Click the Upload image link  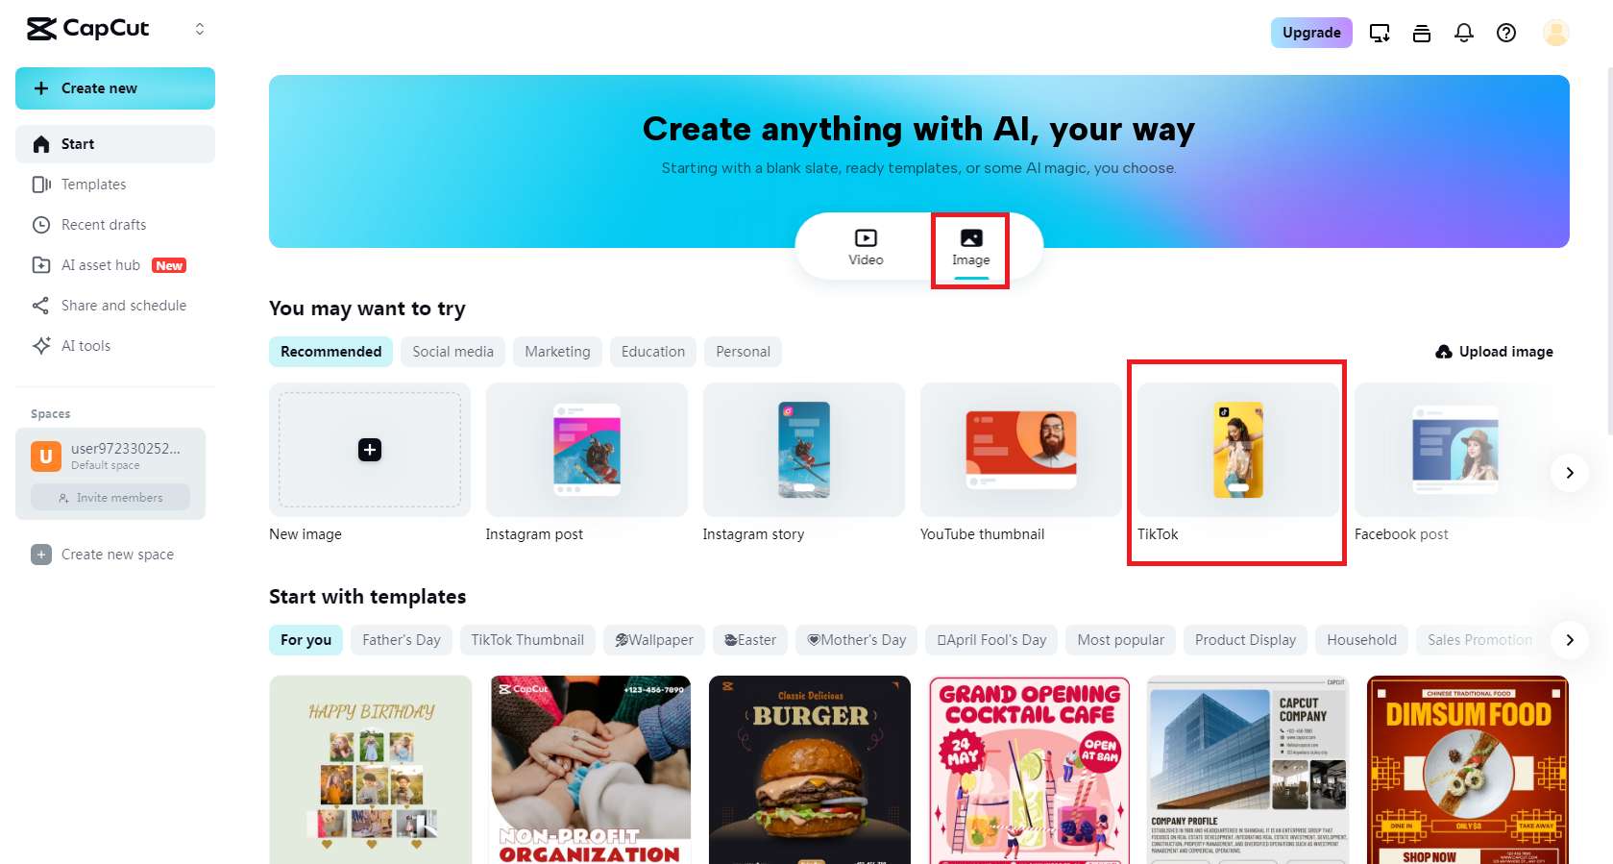pos(1494,352)
